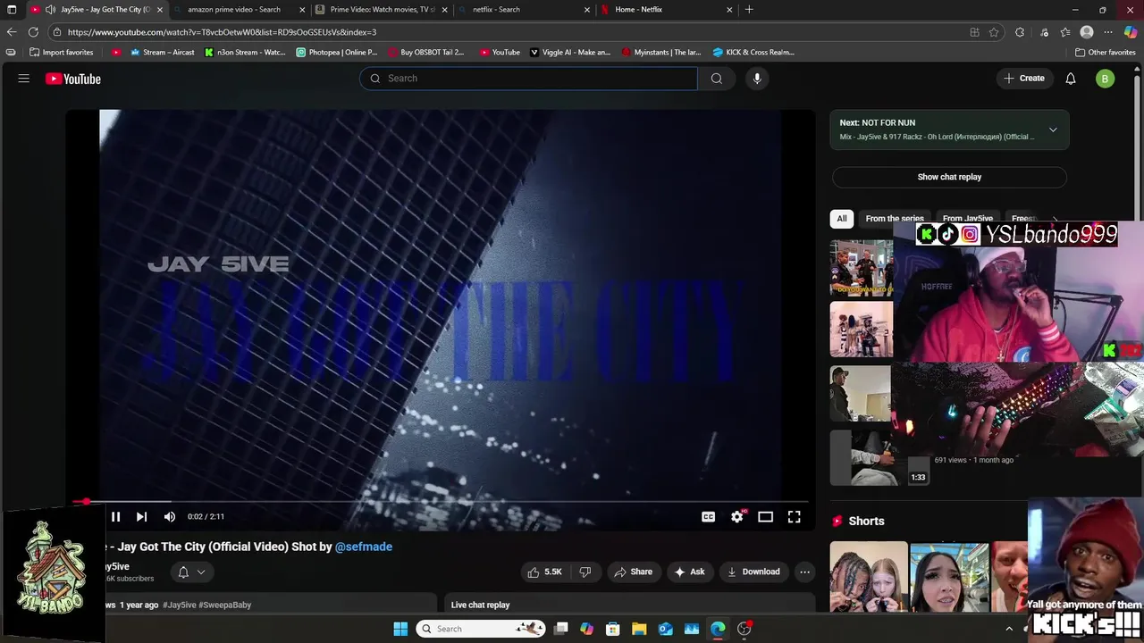Click the taskbar Search box

[481, 629]
